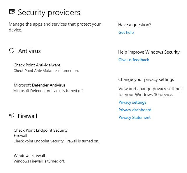The image size is (187, 173).
Task: Click the Security providers page title
Action: pyautogui.click(x=49, y=13)
